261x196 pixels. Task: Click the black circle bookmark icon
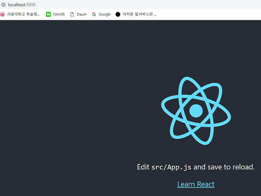tap(118, 14)
